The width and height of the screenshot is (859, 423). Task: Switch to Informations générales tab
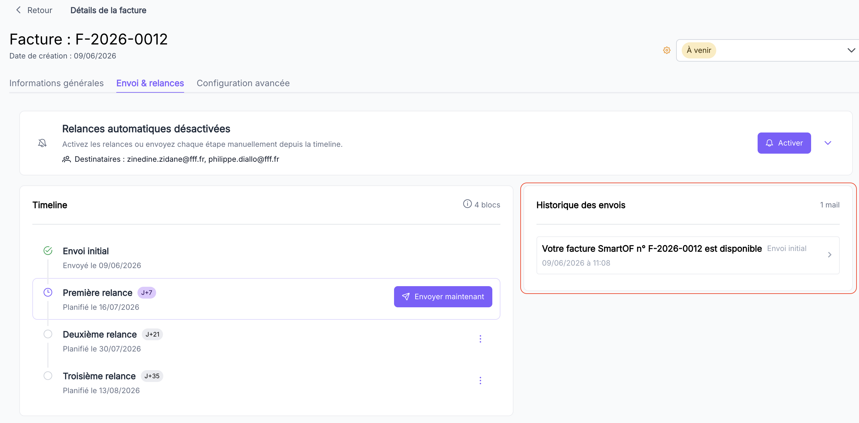pyautogui.click(x=56, y=83)
